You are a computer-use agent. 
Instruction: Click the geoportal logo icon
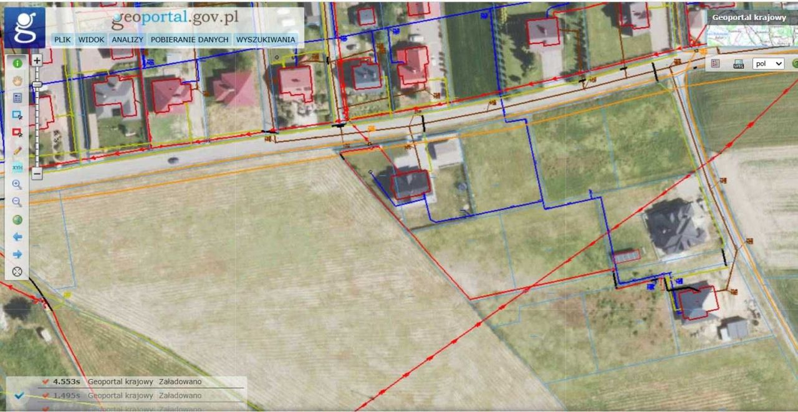(25, 28)
